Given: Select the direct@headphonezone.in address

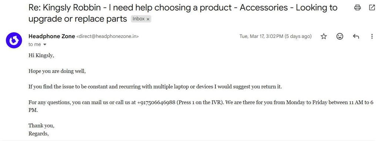Looking at the screenshot, I should click(x=108, y=36).
